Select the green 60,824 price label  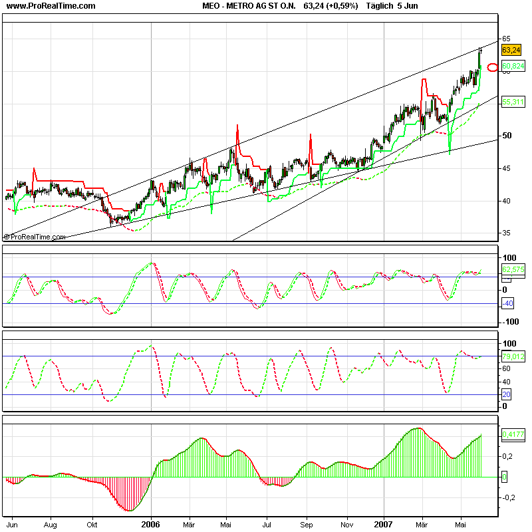(513, 66)
